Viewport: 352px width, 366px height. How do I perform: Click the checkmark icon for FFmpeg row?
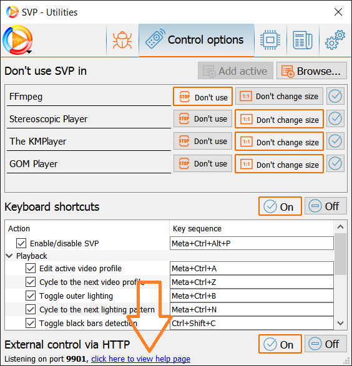coord(335,96)
